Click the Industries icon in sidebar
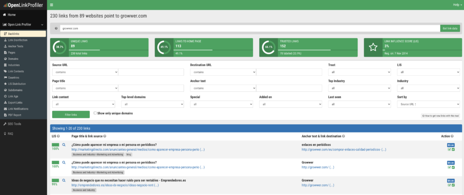The image size is (464, 195). 5,65
